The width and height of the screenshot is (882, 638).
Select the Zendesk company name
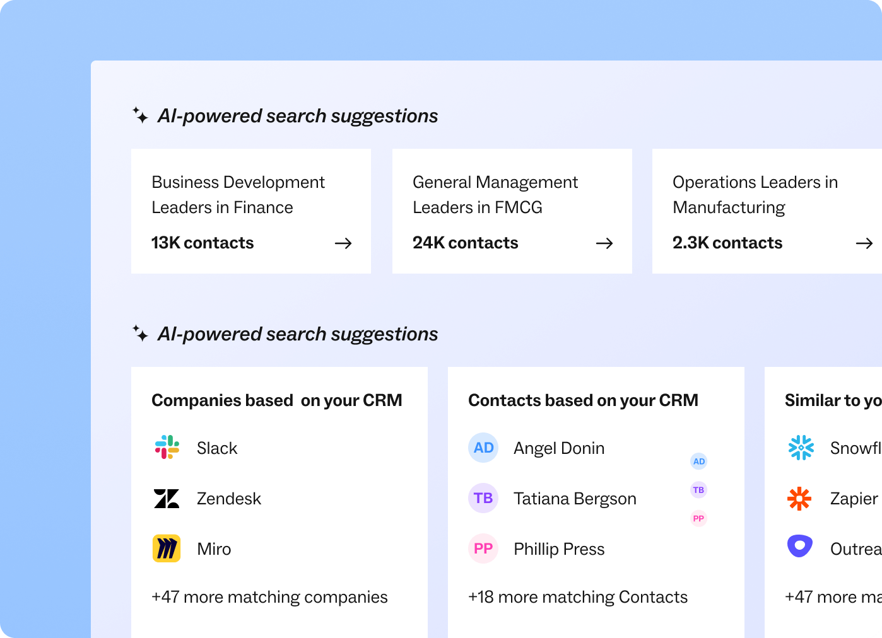pos(228,499)
